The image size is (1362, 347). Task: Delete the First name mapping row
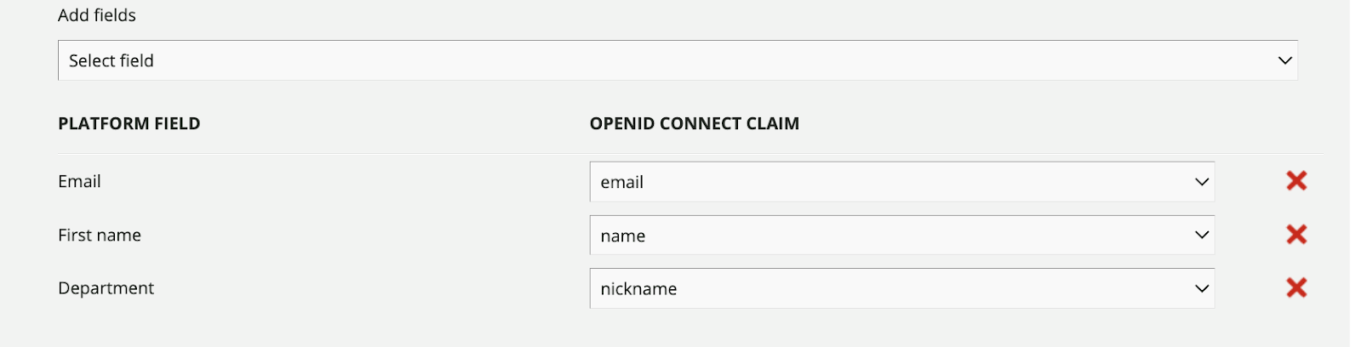point(1296,234)
